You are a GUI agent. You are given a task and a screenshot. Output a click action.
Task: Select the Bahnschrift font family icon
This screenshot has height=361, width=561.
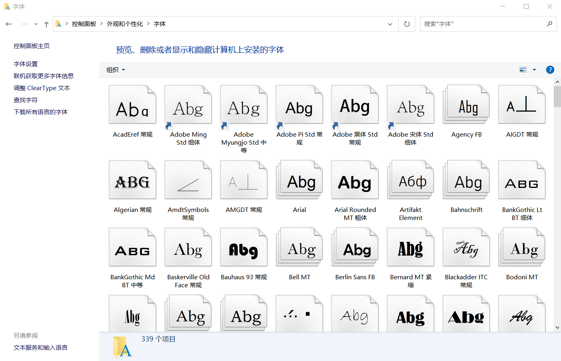(466, 180)
